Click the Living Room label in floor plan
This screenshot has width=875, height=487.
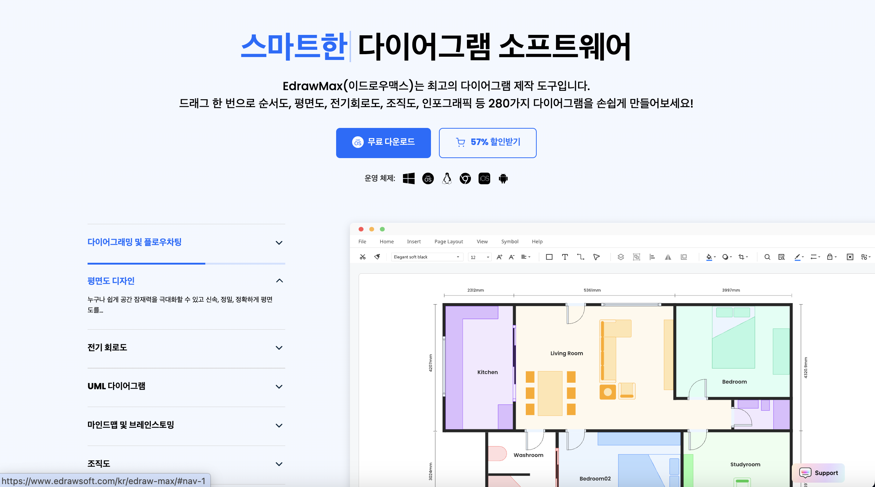pos(566,353)
